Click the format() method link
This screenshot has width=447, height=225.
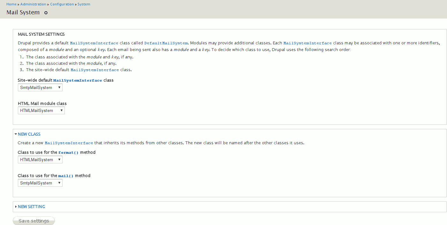click(x=68, y=153)
